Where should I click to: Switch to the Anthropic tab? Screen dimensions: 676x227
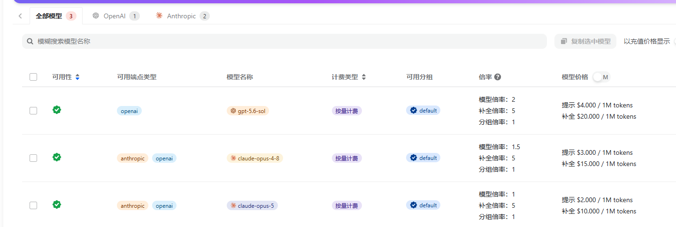coord(183,16)
